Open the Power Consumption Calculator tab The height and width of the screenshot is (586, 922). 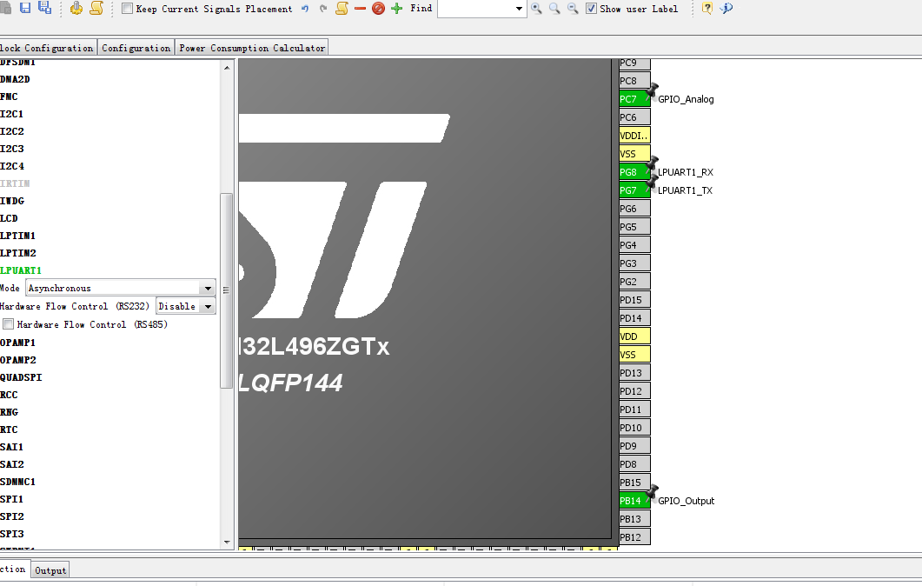coord(252,48)
